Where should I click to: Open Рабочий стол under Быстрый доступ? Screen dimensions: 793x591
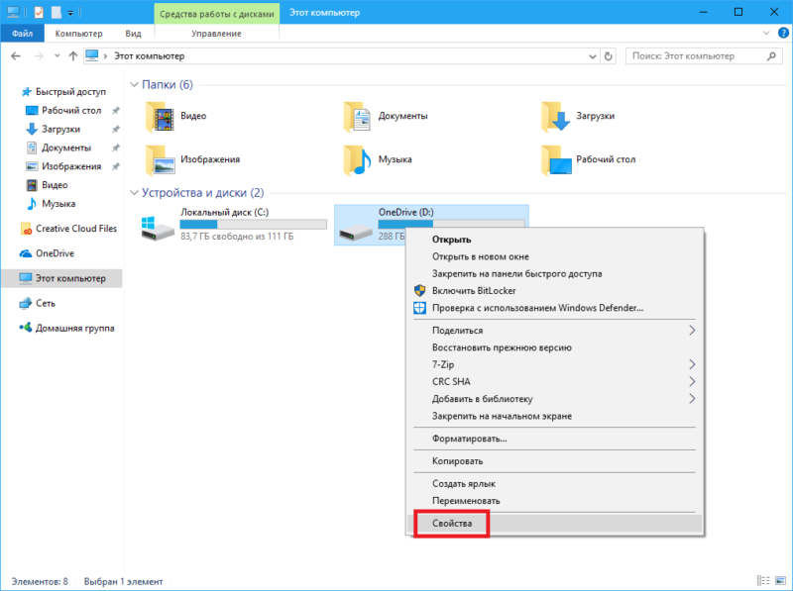click(63, 110)
